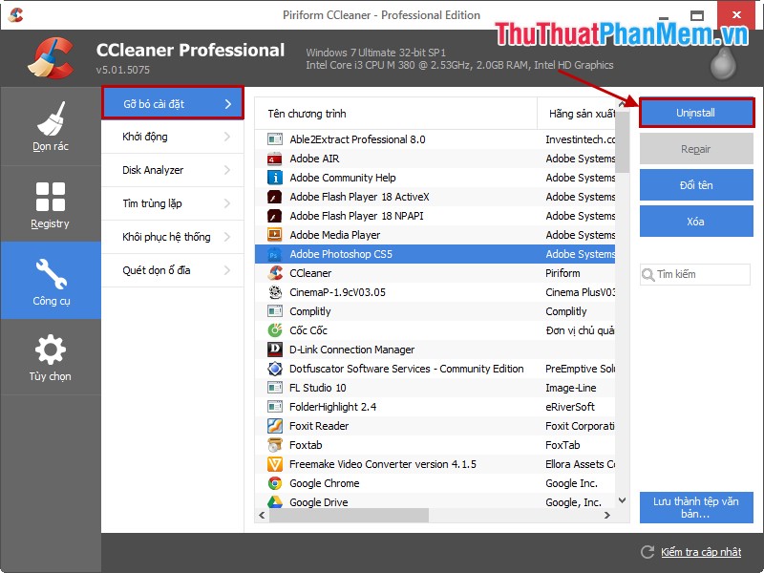Open Khôi phục hệ thống from the tools menu

pos(172,237)
